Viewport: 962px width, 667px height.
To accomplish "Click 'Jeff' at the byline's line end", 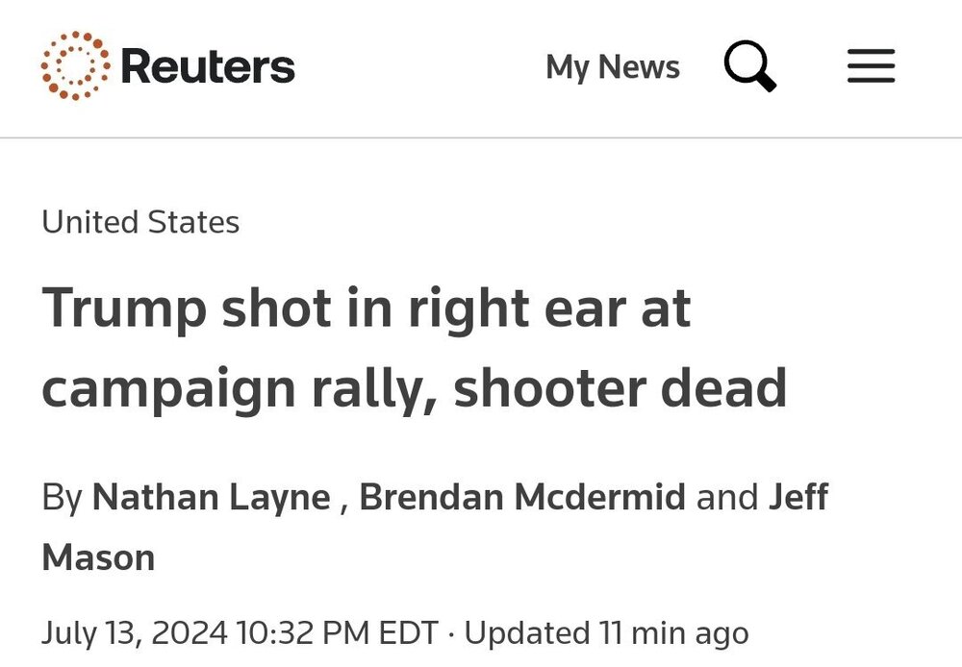I will click(x=798, y=497).
